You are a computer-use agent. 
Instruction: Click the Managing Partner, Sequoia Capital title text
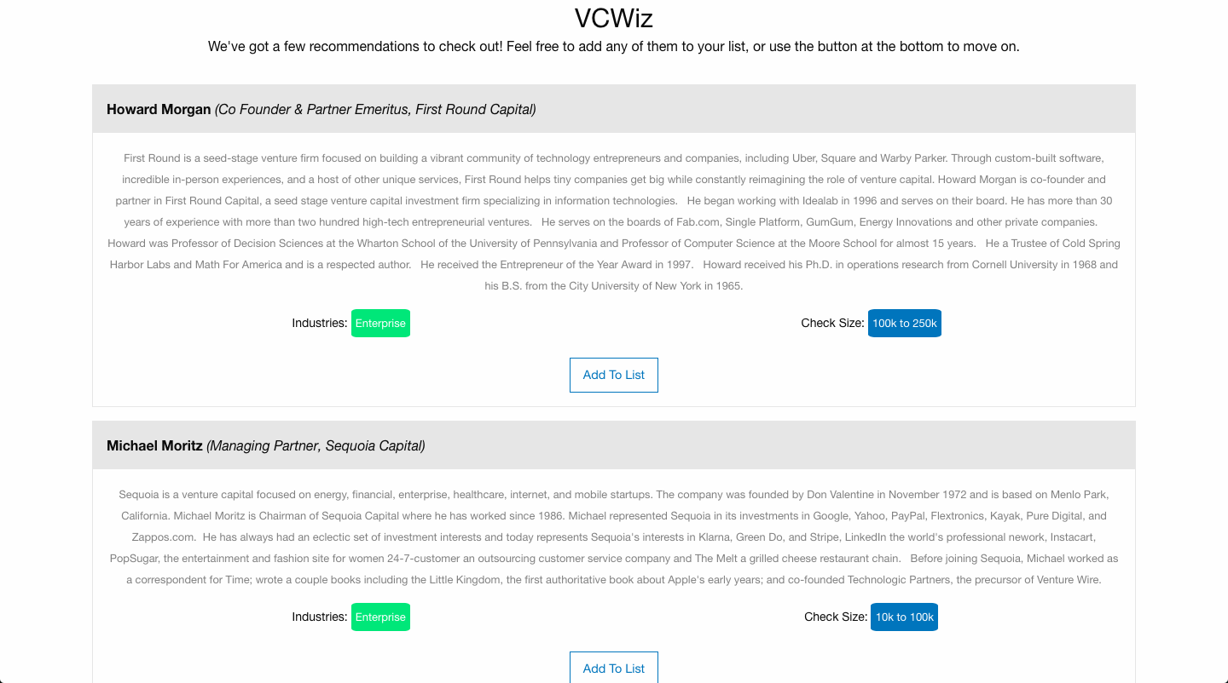pos(316,445)
